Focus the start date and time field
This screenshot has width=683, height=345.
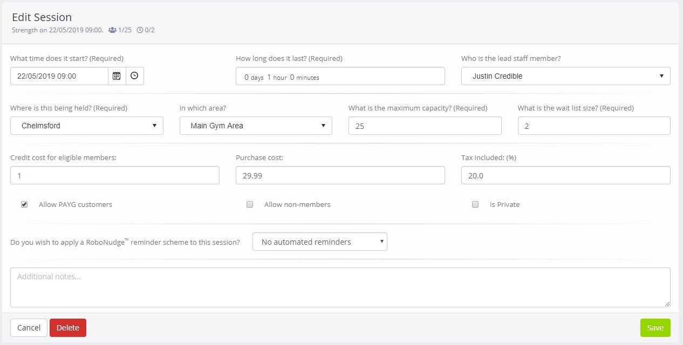tap(59, 76)
